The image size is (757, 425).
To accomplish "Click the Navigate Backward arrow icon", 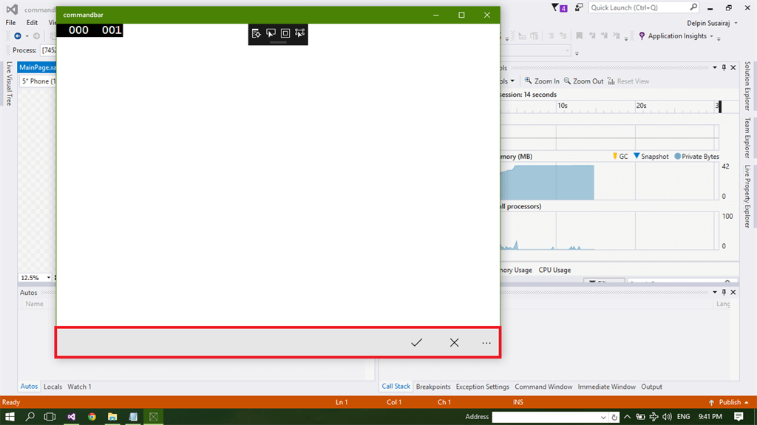I will (18, 35).
